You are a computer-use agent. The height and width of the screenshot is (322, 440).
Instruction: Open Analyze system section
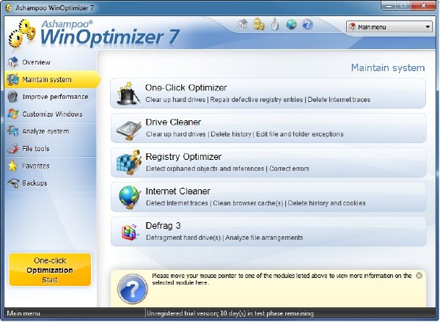51,131
